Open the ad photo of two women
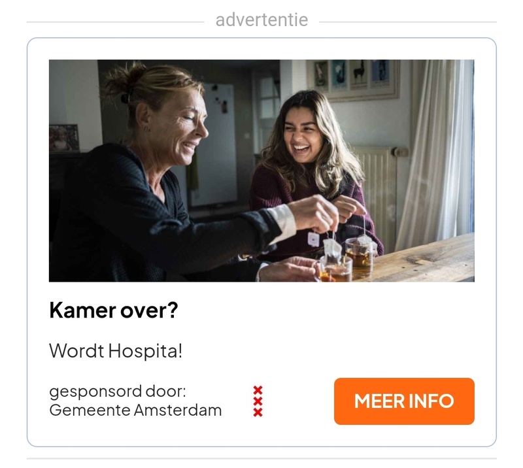Viewport: 523px width, 468px height. click(261, 171)
